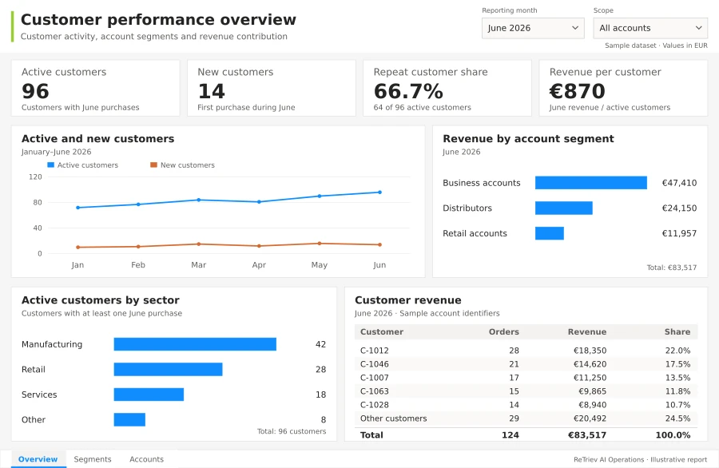Click the Distributors segment label
719x468 pixels.
pyautogui.click(x=467, y=208)
